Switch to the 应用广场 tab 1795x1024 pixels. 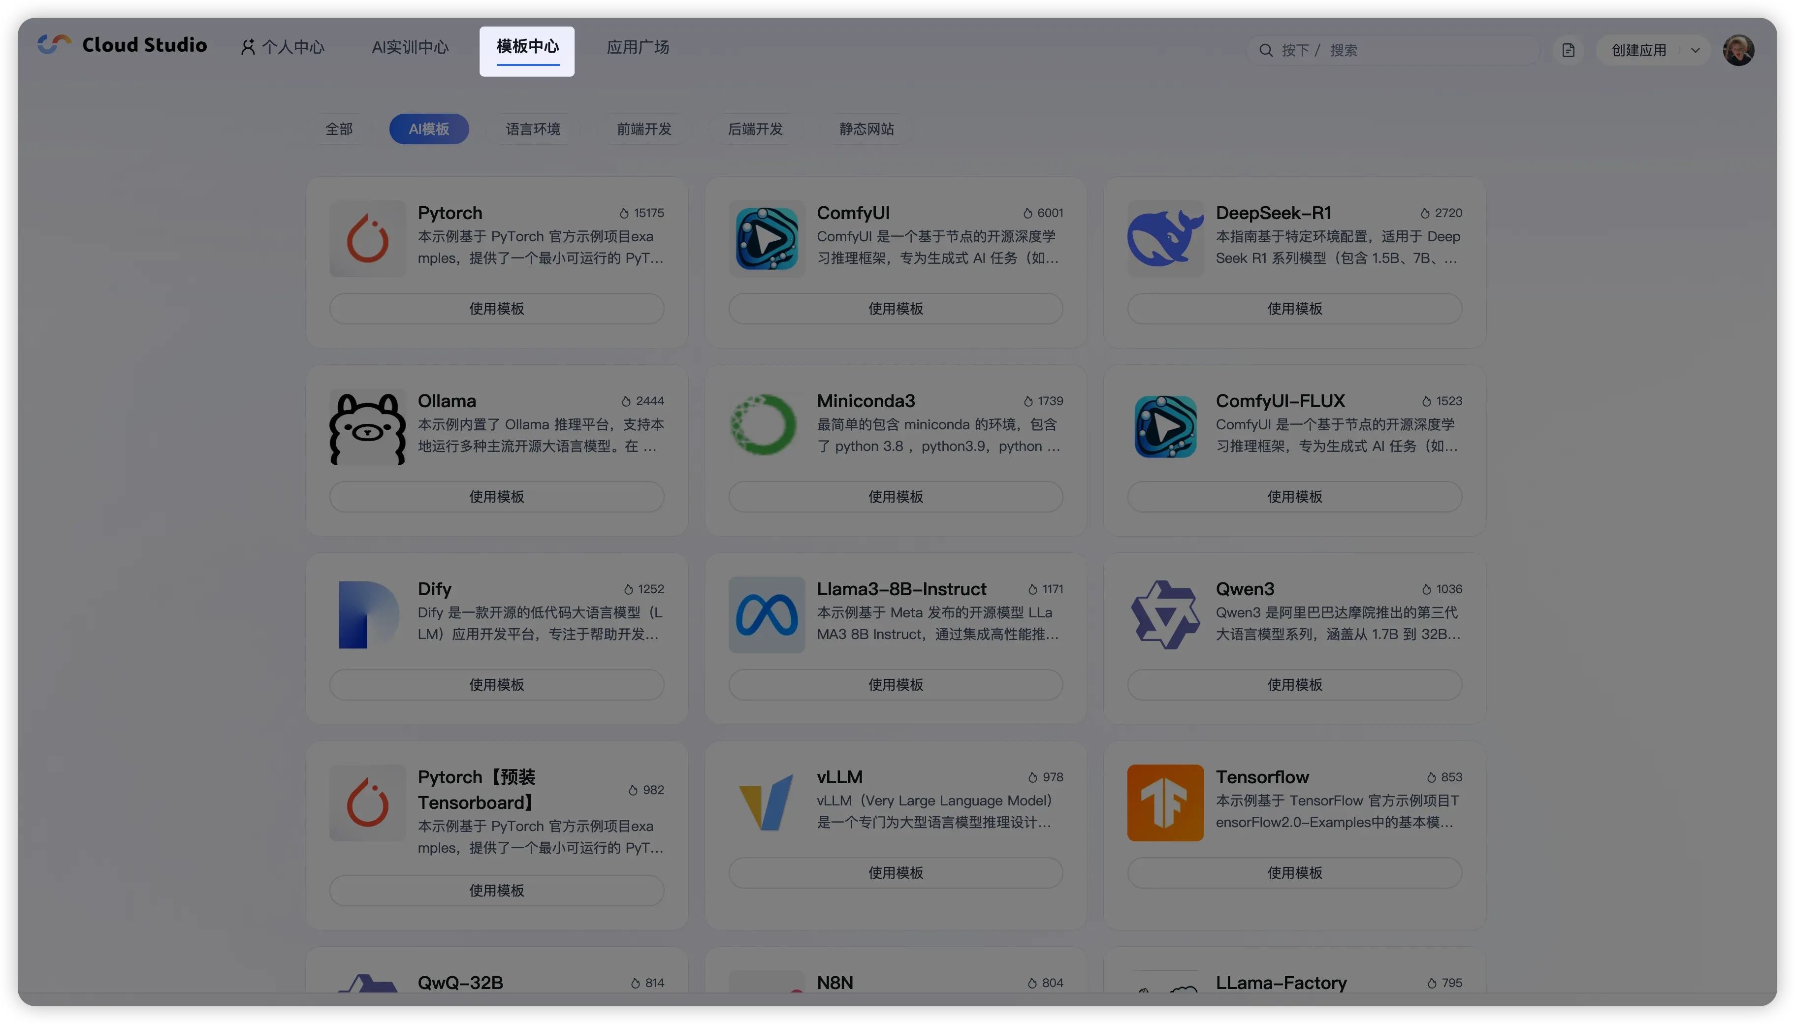pyautogui.click(x=637, y=47)
